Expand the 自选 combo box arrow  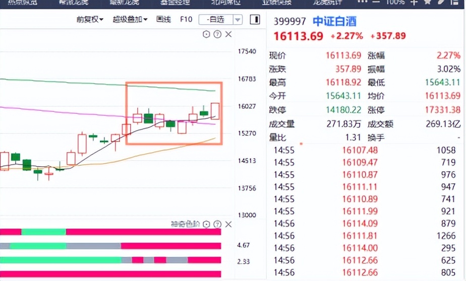pos(238,20)
